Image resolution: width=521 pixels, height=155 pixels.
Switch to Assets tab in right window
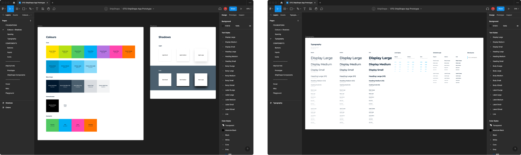[x=283, y=15]
